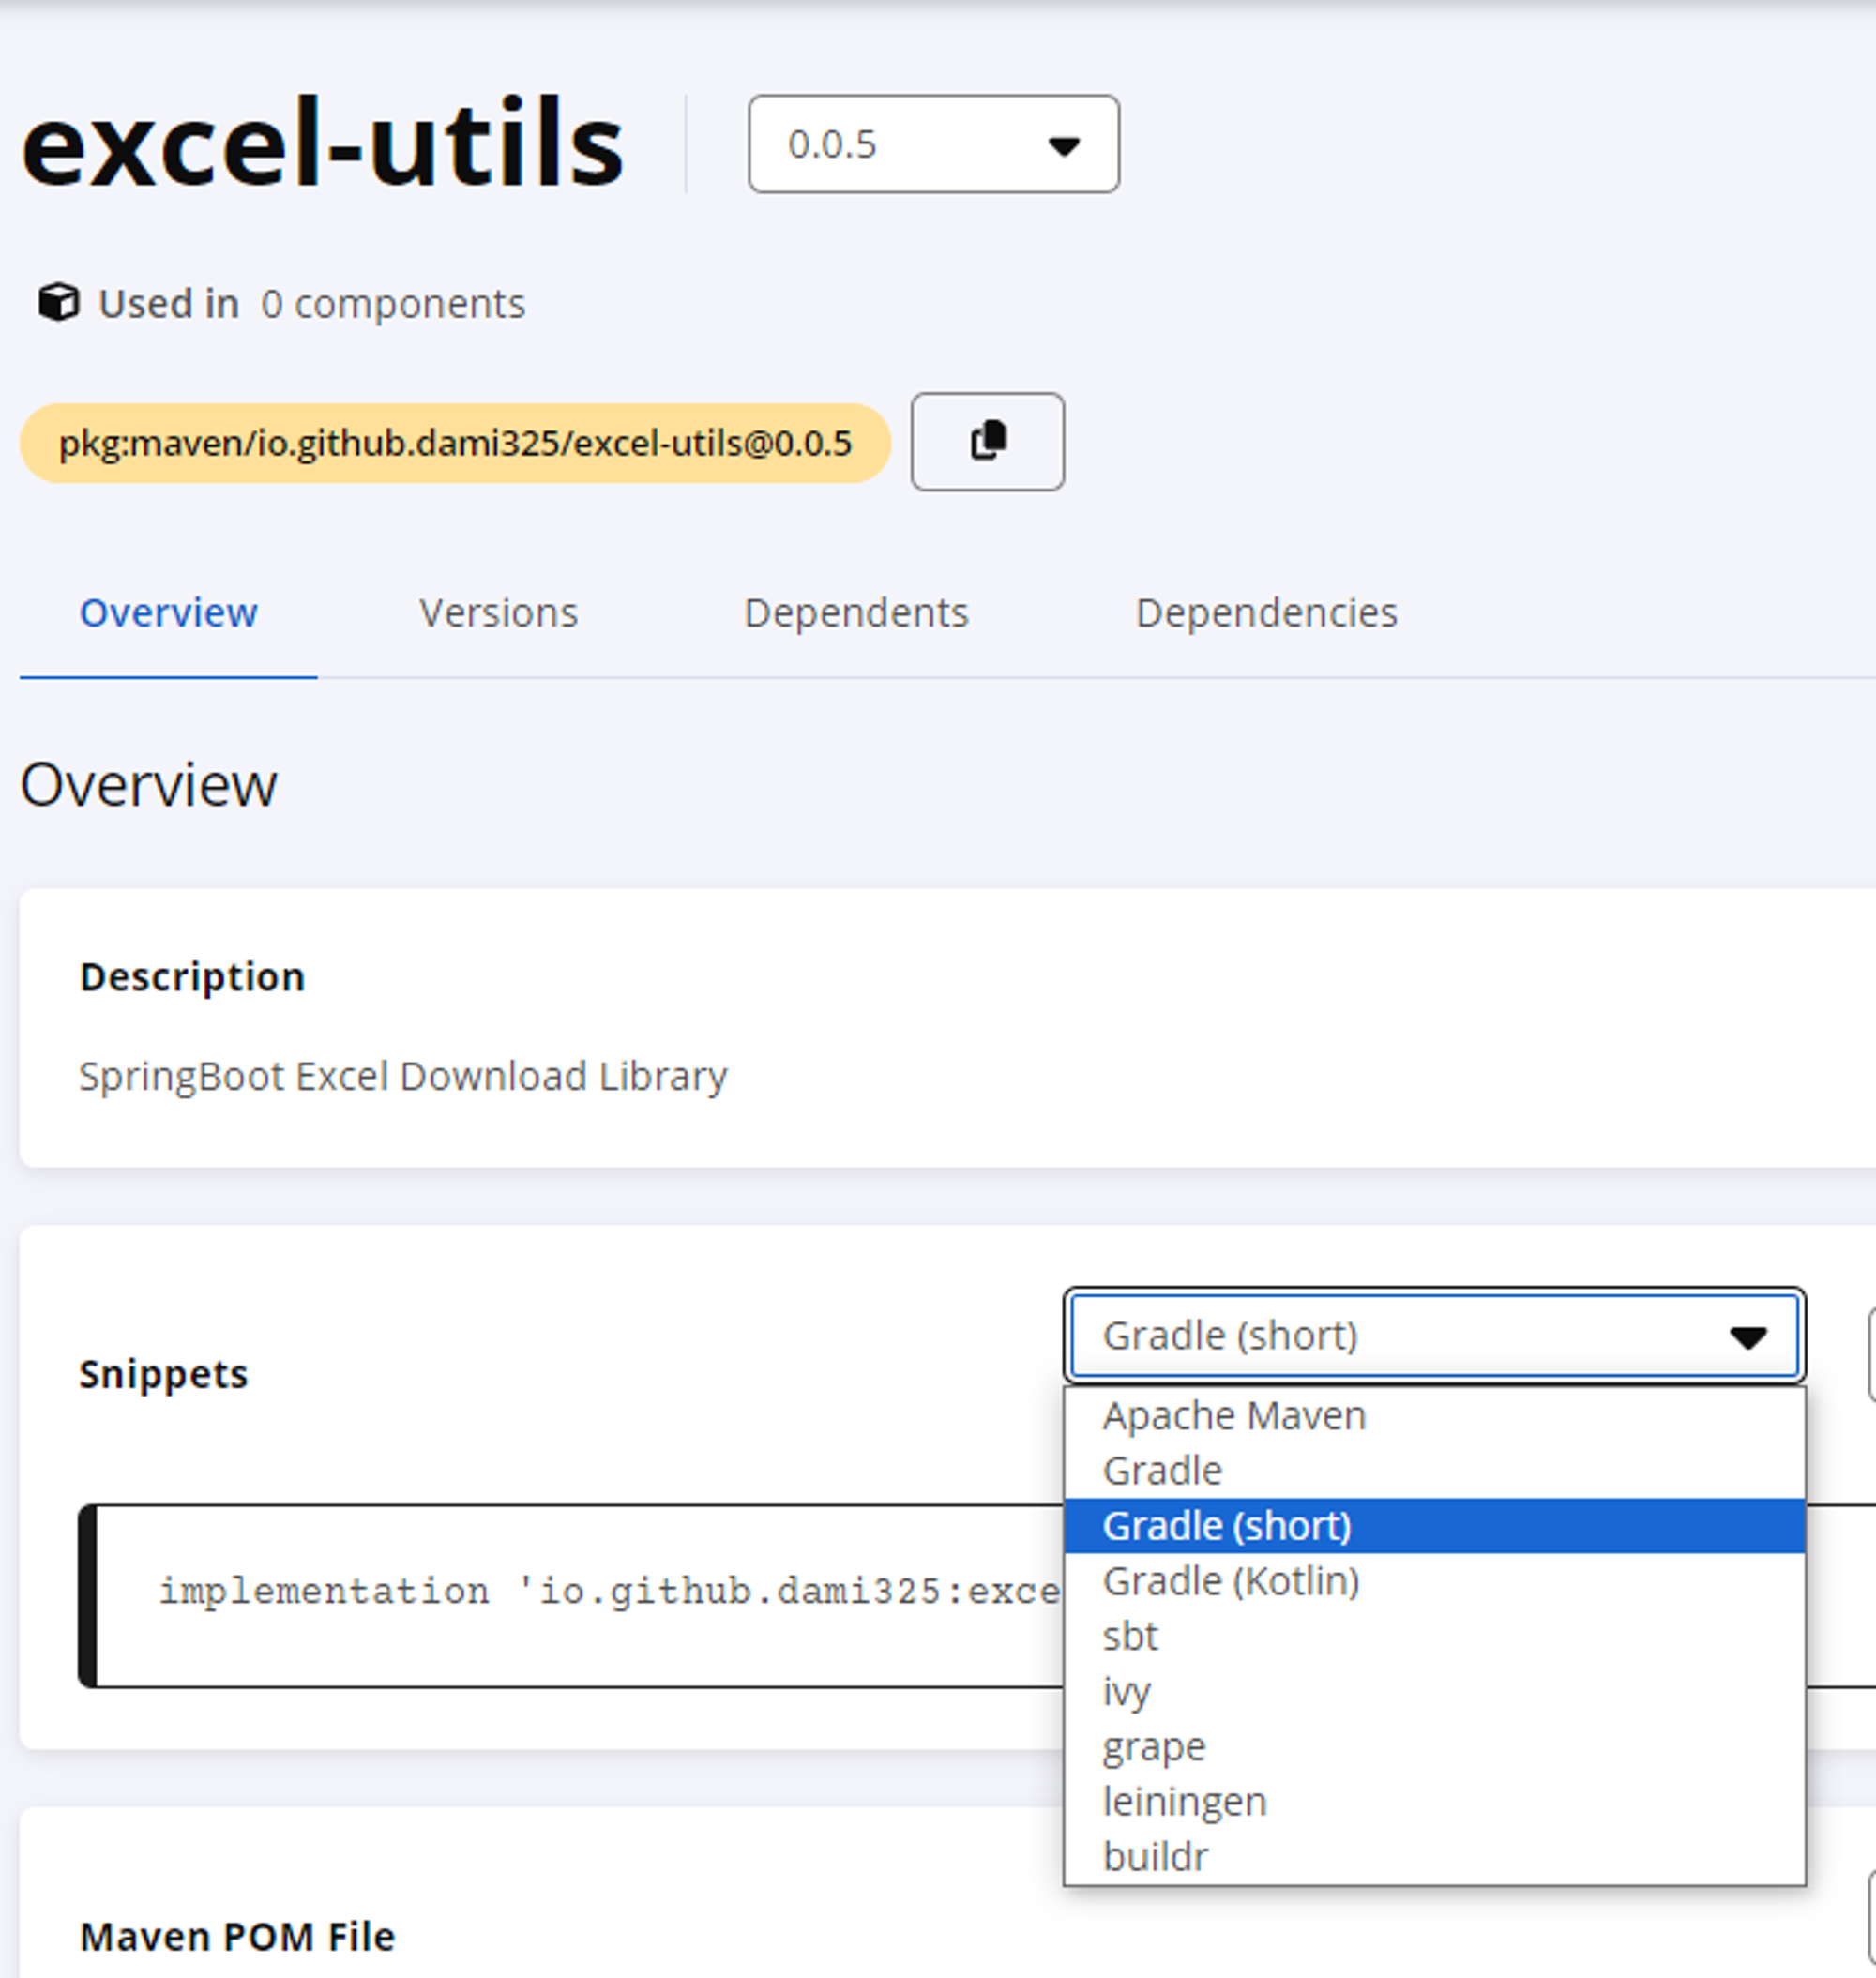Click the 0 components link
Viewport: 1876px width, 1978px height.
pyautogui.click(x=392, y=304)
